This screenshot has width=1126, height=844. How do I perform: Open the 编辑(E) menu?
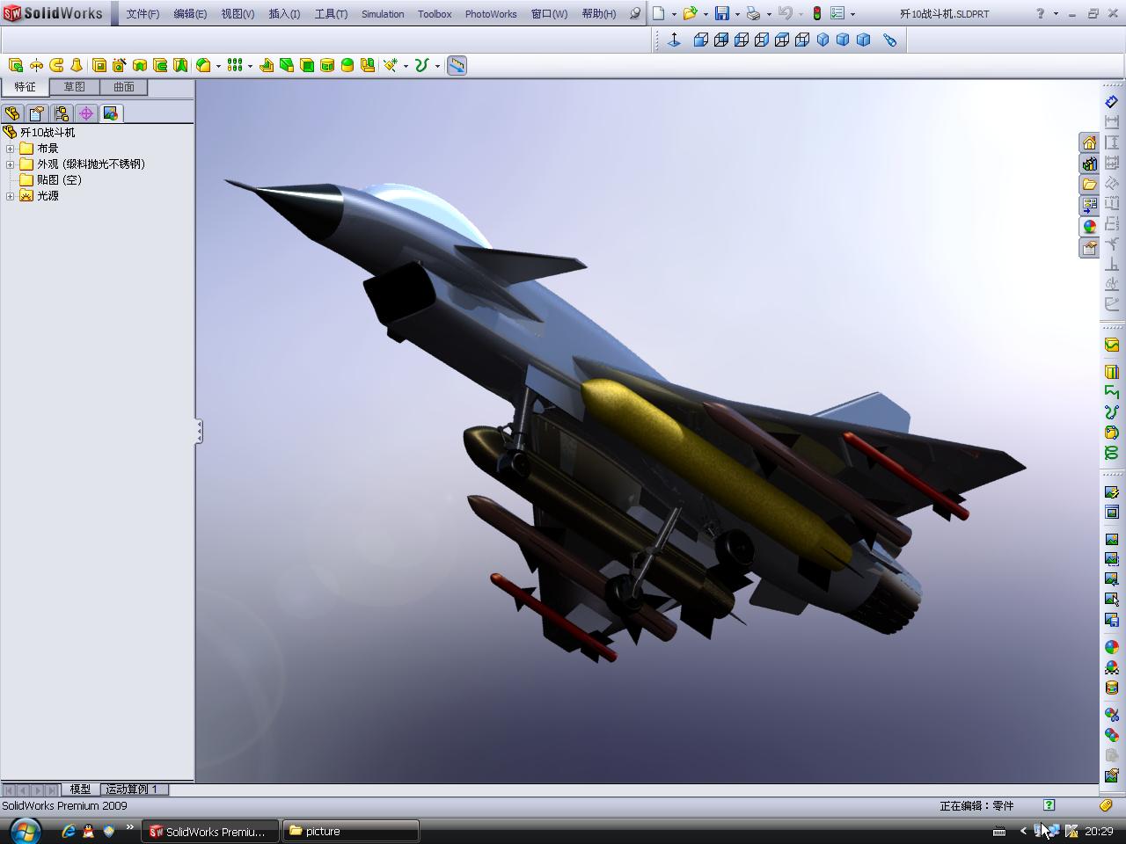(x=190, y=14)
